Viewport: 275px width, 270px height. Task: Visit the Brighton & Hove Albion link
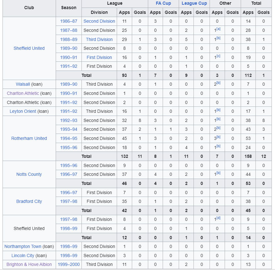click(29, 264)
